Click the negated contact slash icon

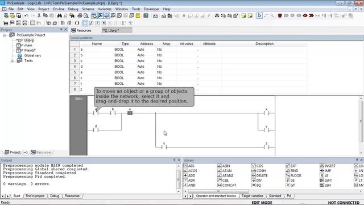pyautogui.click(x=91, y=23)
